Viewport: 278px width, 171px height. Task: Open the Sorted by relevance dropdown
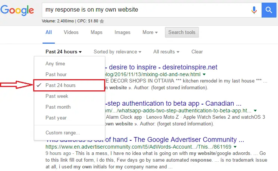(117, 52)
